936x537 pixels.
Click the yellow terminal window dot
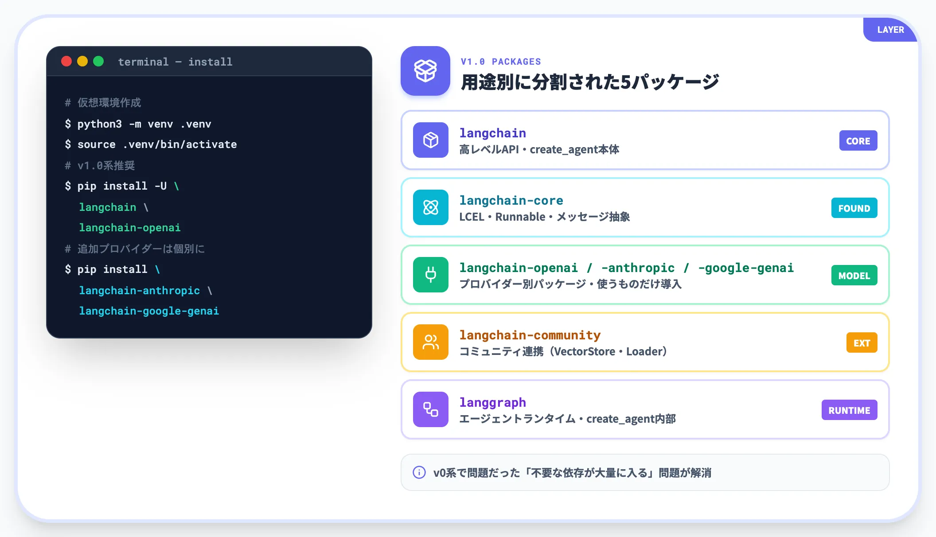point(82,61)
